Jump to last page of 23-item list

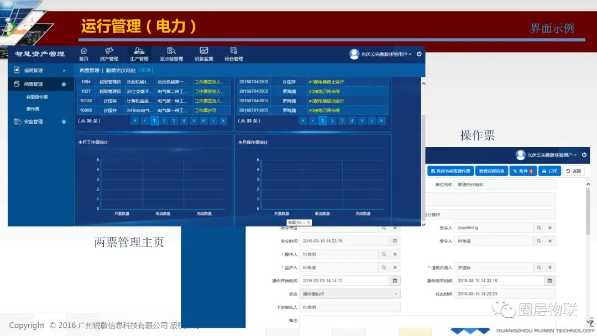[x=381, y=120]
